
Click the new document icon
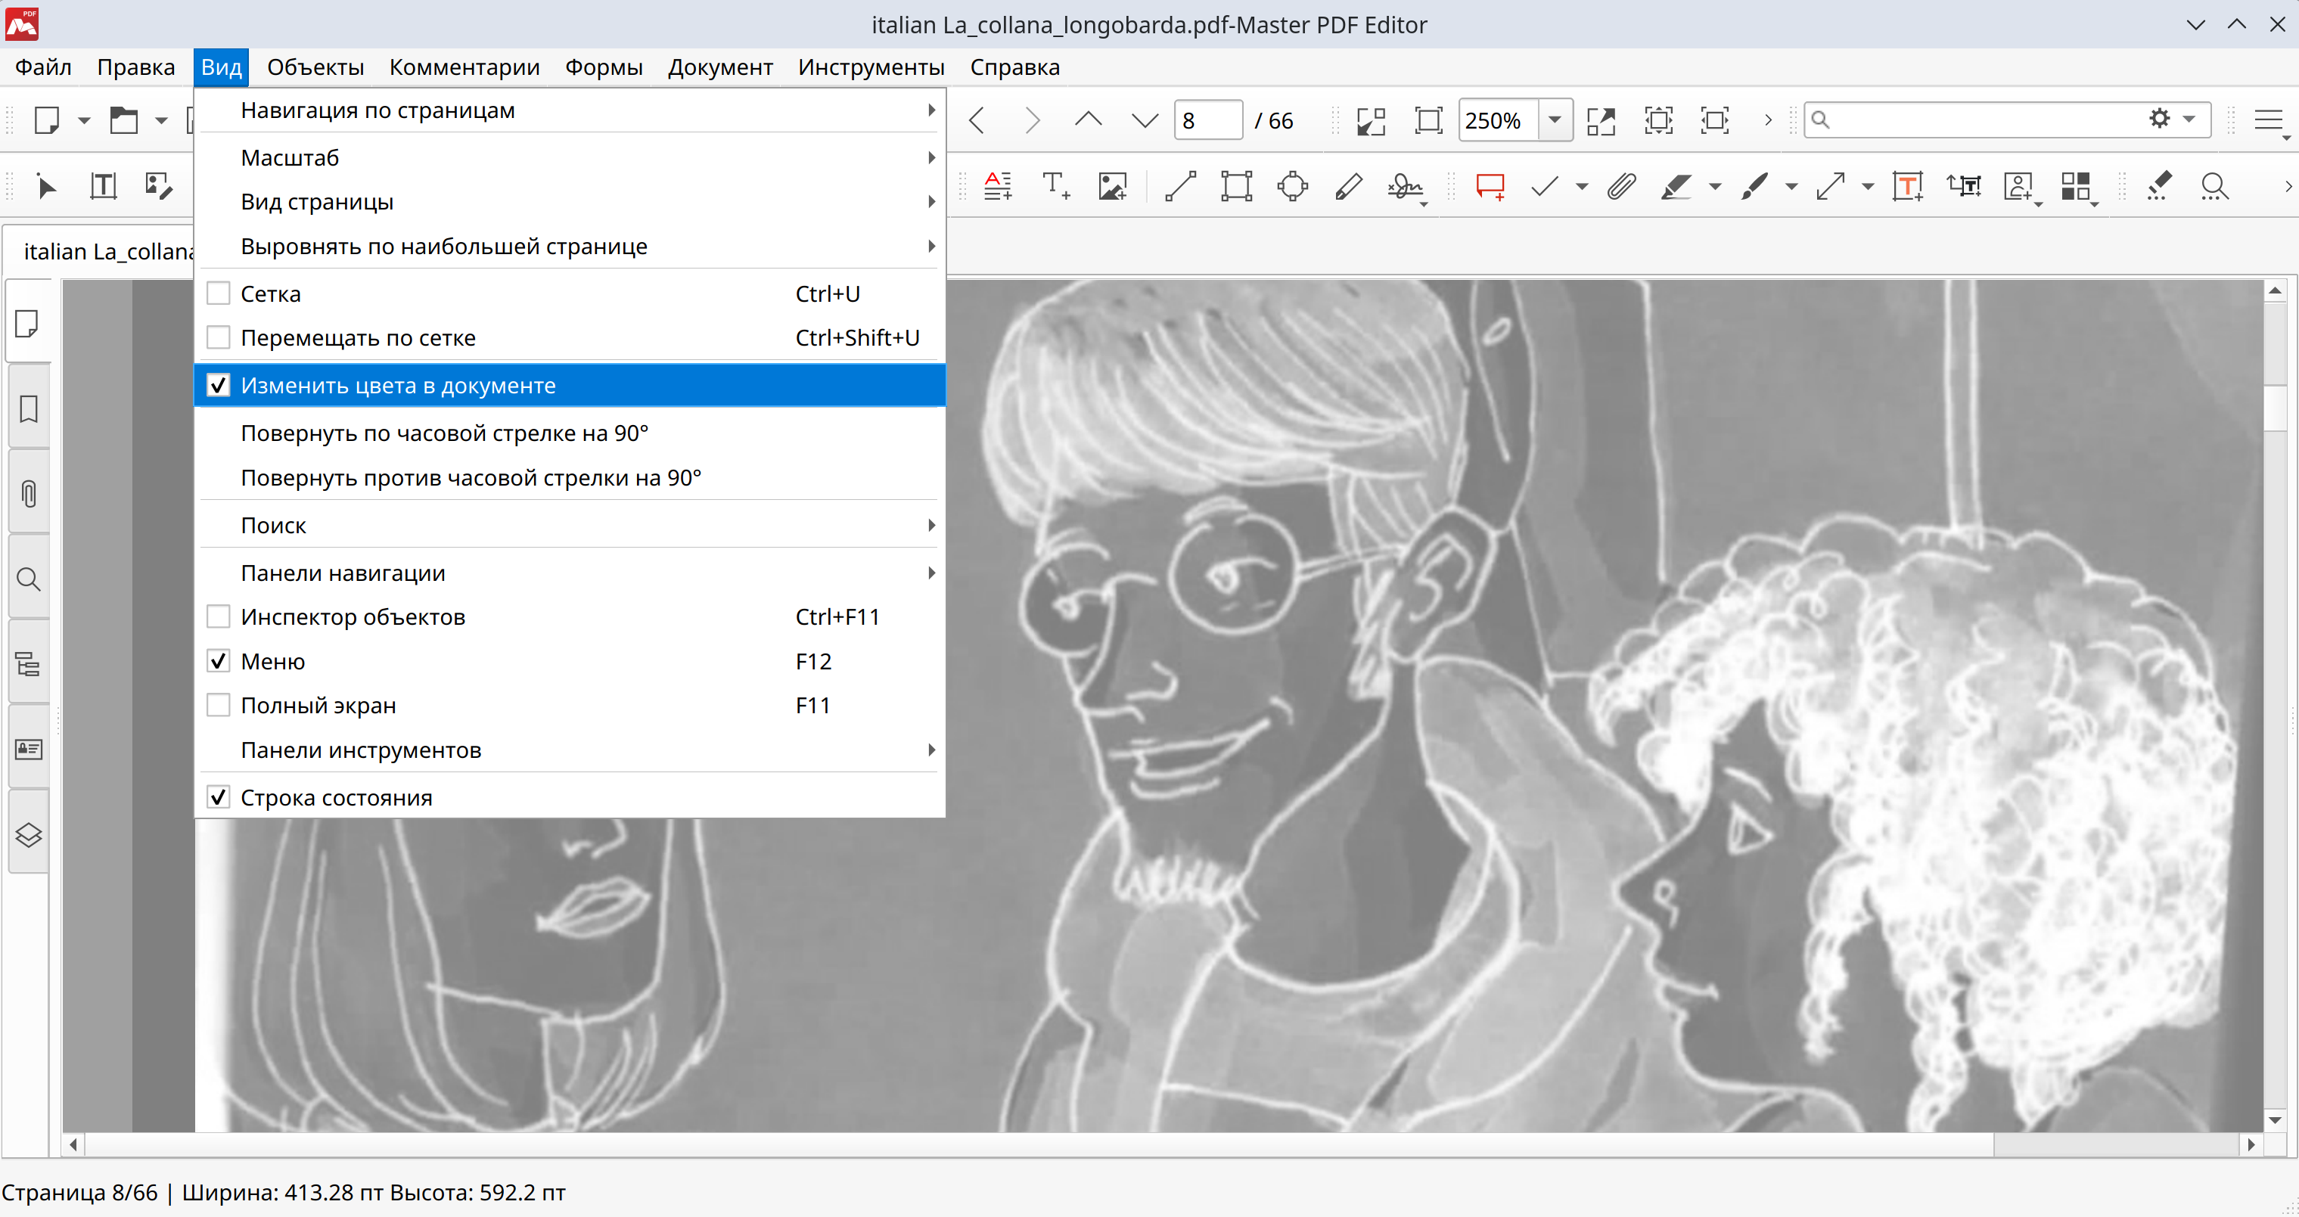point(46,120)
